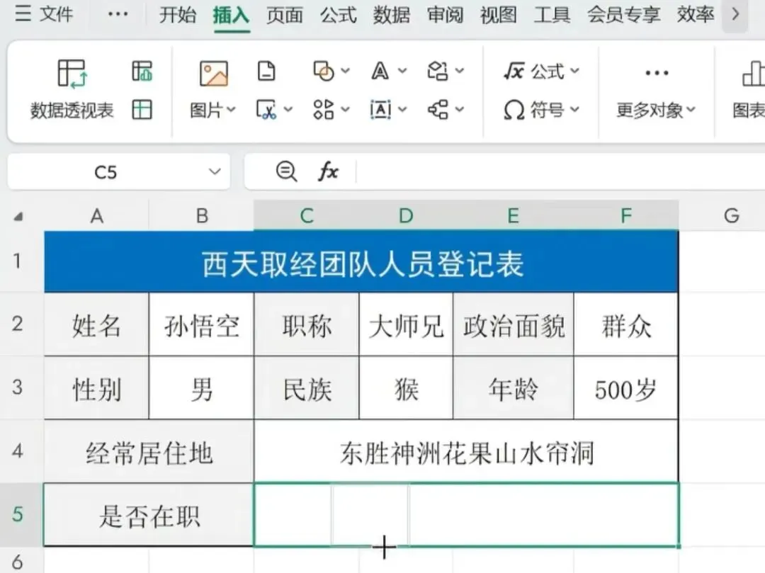Switch to the 开始 tab

(x=178, y=15)
